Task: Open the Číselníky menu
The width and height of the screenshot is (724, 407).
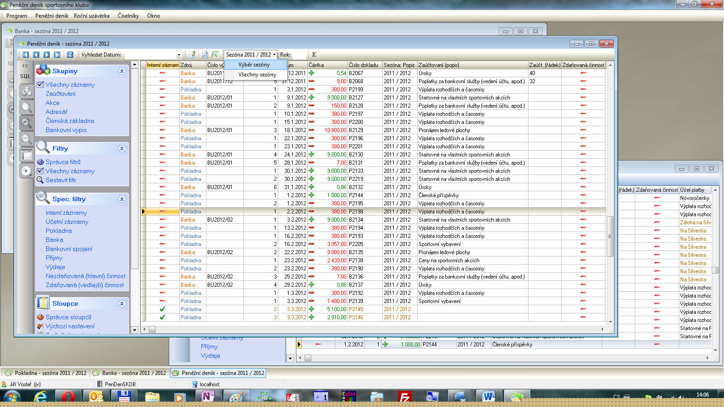Action: click(128, 16)
